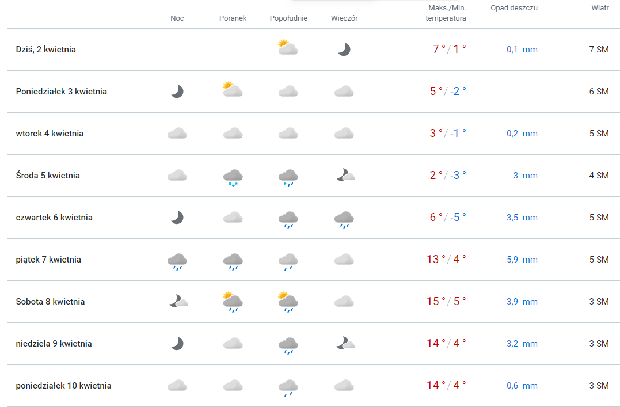Open the Dziś, 2 kwietnia row
The height and width of the screenshot is (407, 620).
(x=313, y=50)
